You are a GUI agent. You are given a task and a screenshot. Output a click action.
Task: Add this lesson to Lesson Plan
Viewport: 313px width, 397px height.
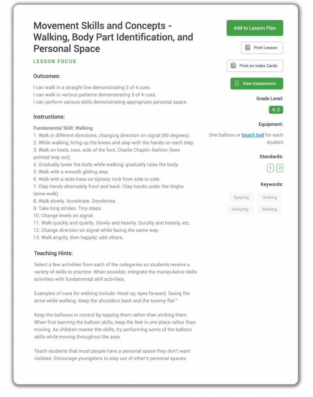pyautogui.click(x=255, y=28)
